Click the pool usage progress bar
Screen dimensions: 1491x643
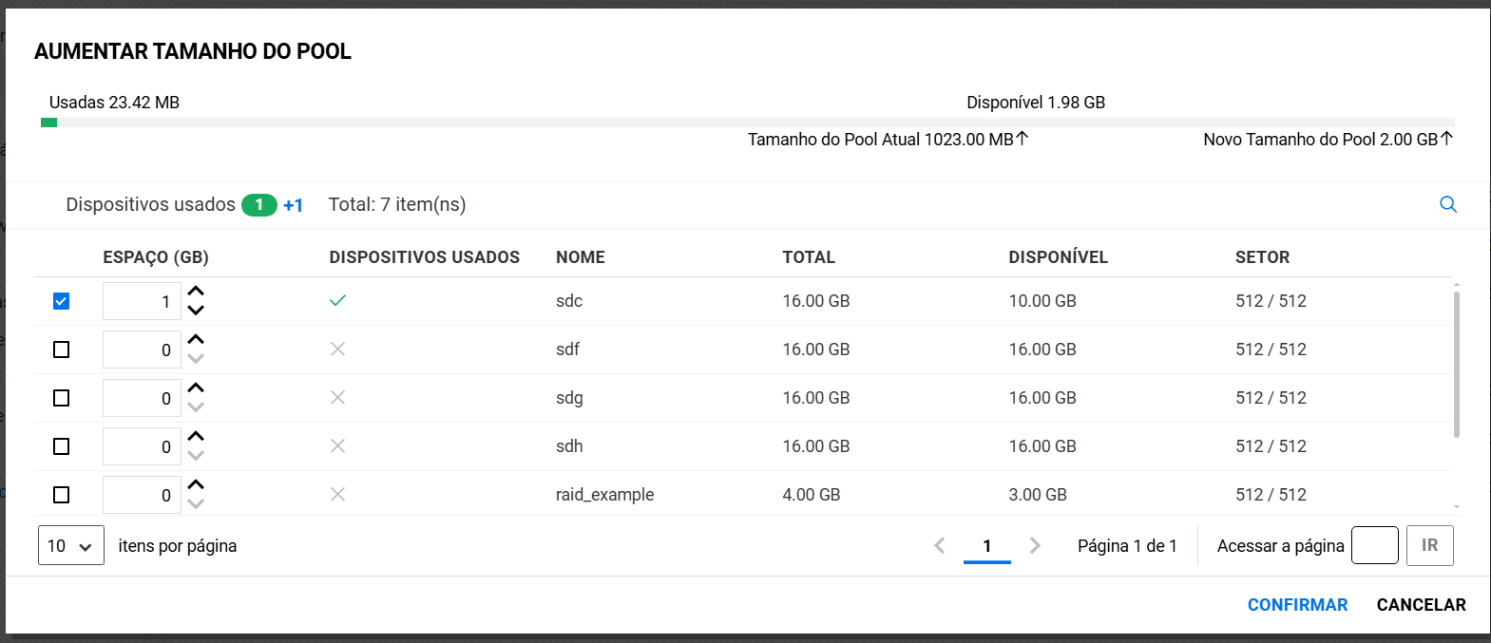click(747, 123)
